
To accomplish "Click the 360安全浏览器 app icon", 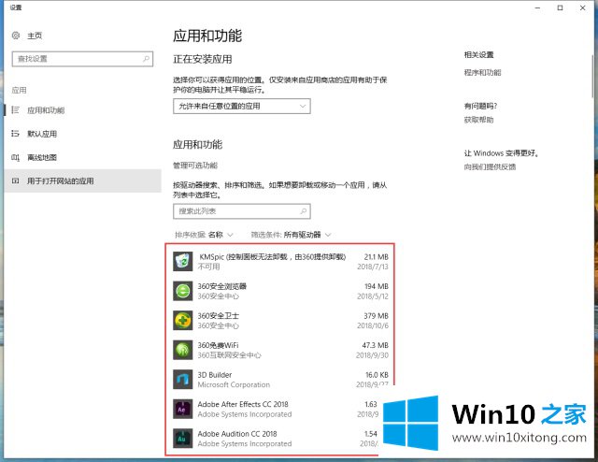I will (182, 291).
